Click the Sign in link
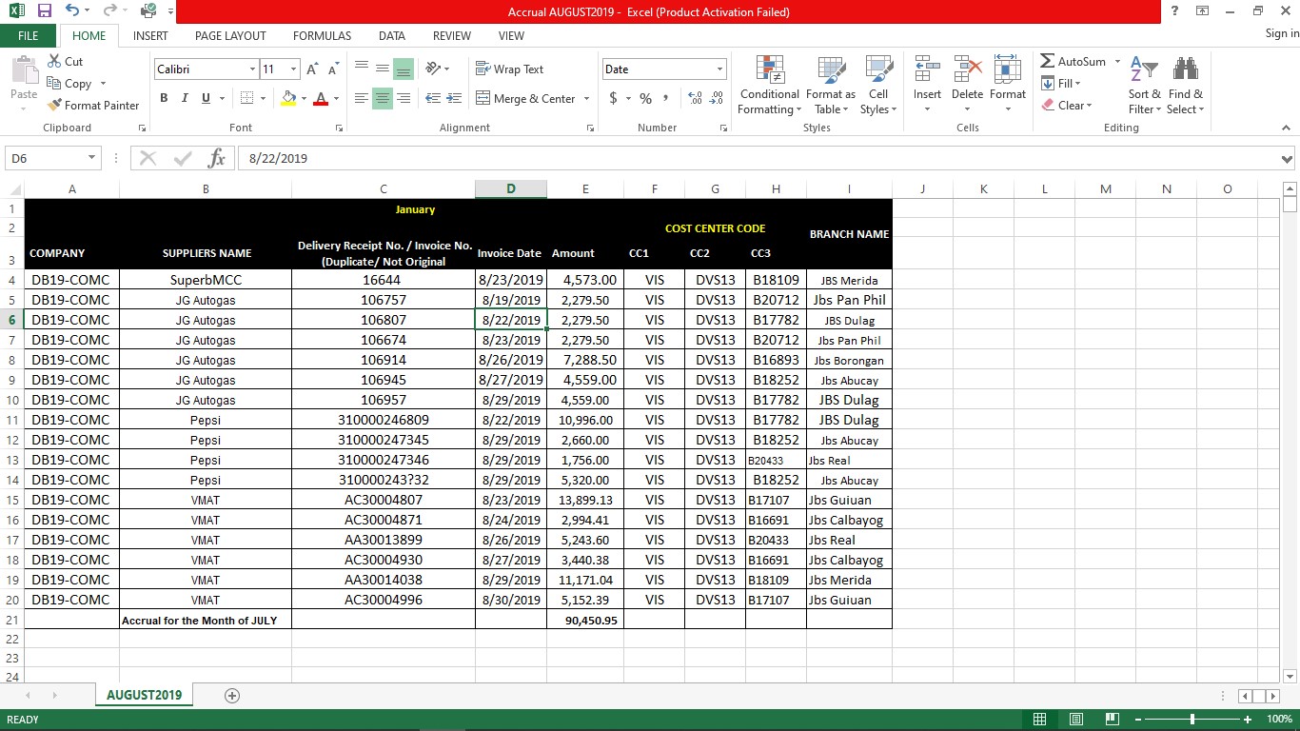The height and width of the screenshot is (731, 1300). (x=1282, y=33)
